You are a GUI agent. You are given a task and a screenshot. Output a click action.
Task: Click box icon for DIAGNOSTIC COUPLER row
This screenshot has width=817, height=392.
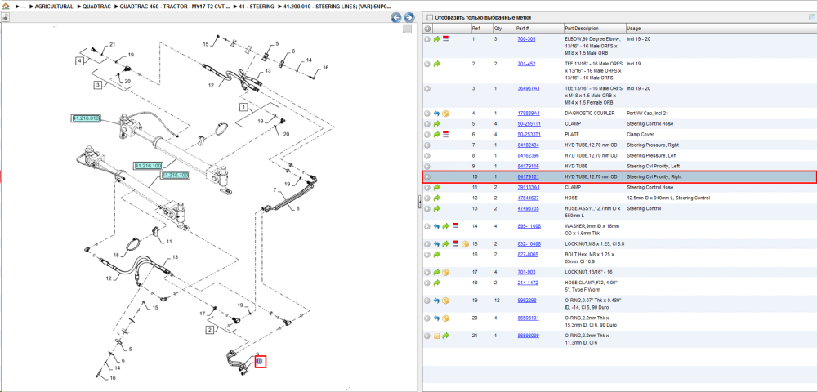445,114
